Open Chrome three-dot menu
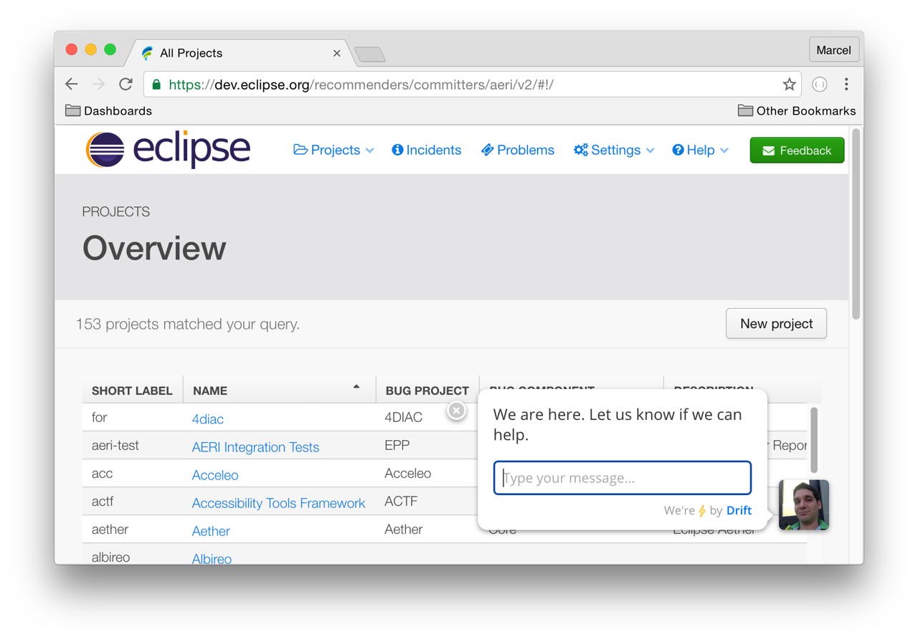 click(x=846, y=85)
